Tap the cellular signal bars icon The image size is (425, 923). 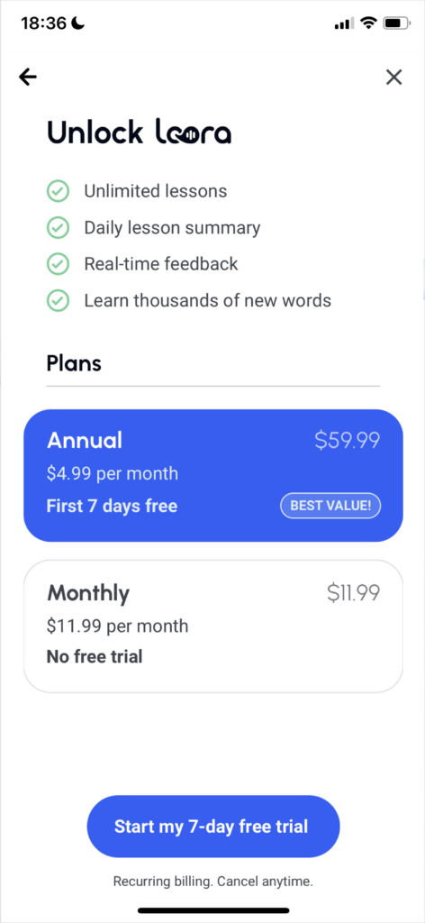(x=344, y=23)
